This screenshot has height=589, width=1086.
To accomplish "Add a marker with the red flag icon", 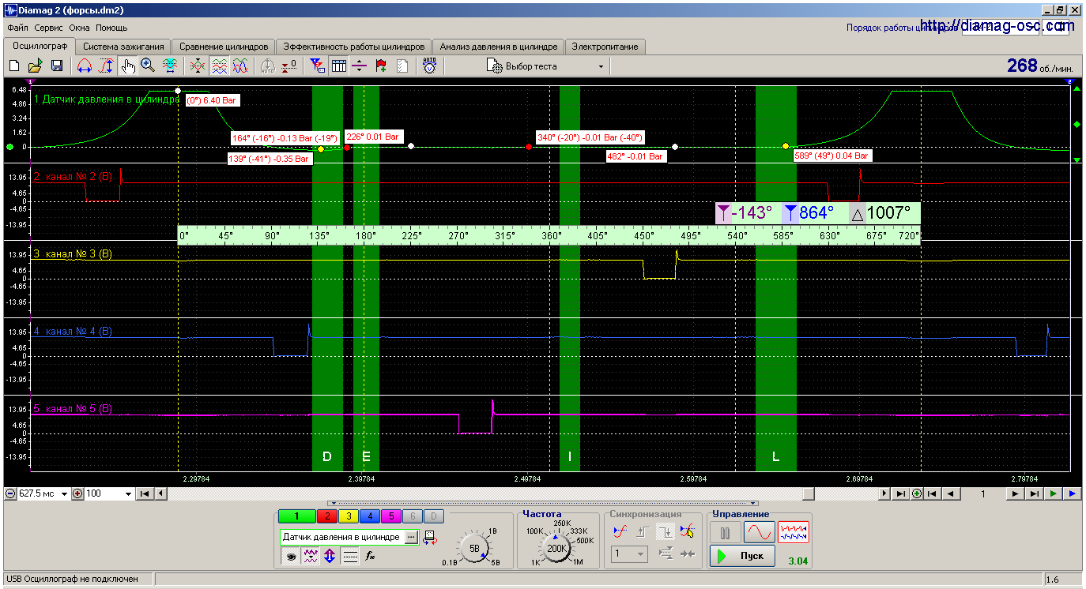I will point(381,66).
